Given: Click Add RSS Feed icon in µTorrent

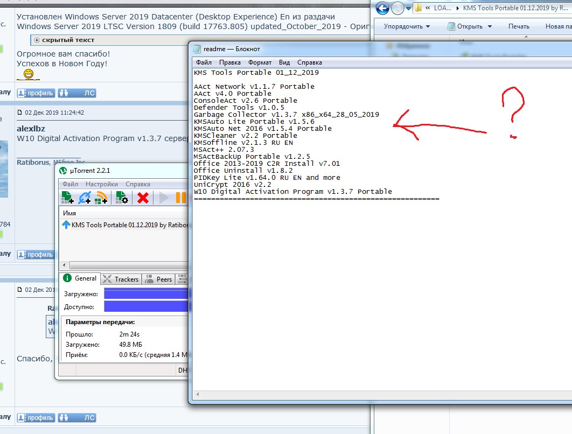Looking at the screenshot, I should point(101,197).
